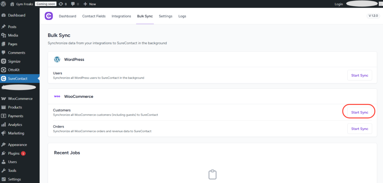This screenshot has height=183, width=383.
Task: Open the comments bubble icon in admin bar
Action: point(73,4)
